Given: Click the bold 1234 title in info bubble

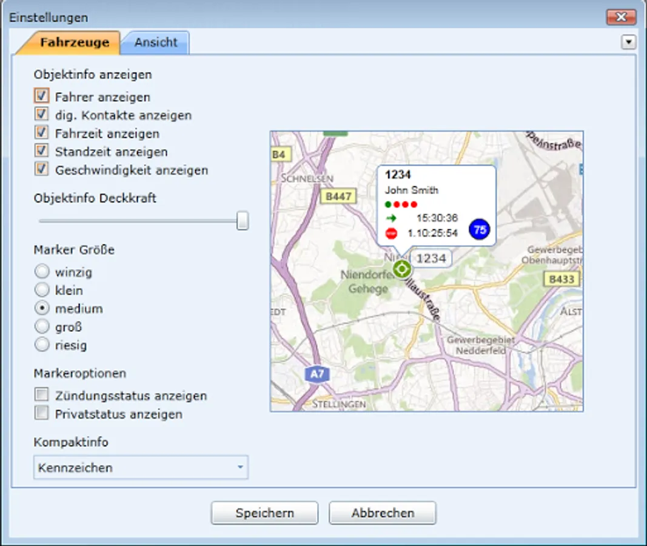Looking at the screenshot, I should pyautogui.click(x=398, y=175).
